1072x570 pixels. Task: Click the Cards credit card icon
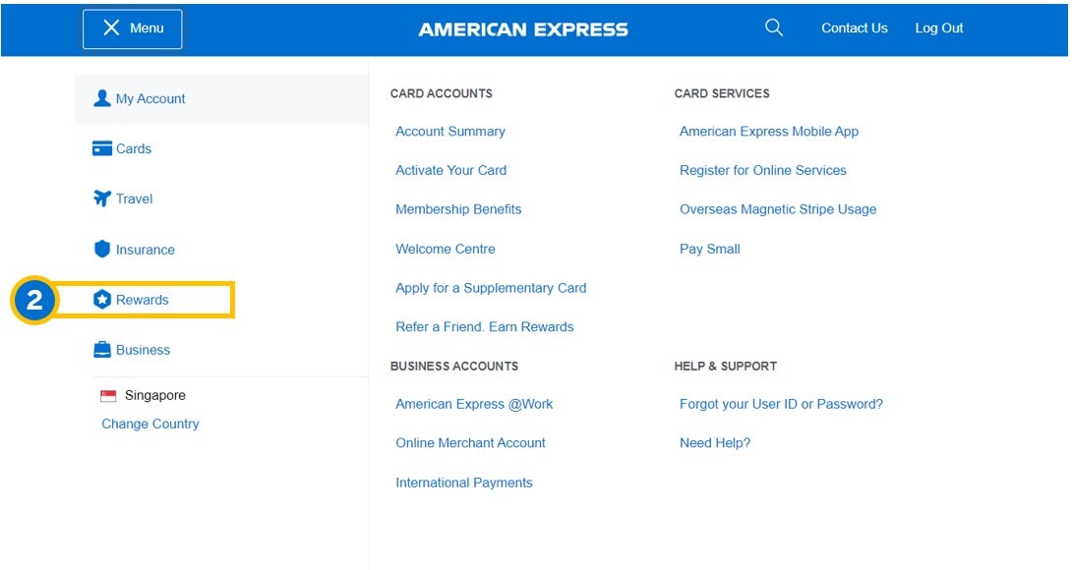coord(101,148)
